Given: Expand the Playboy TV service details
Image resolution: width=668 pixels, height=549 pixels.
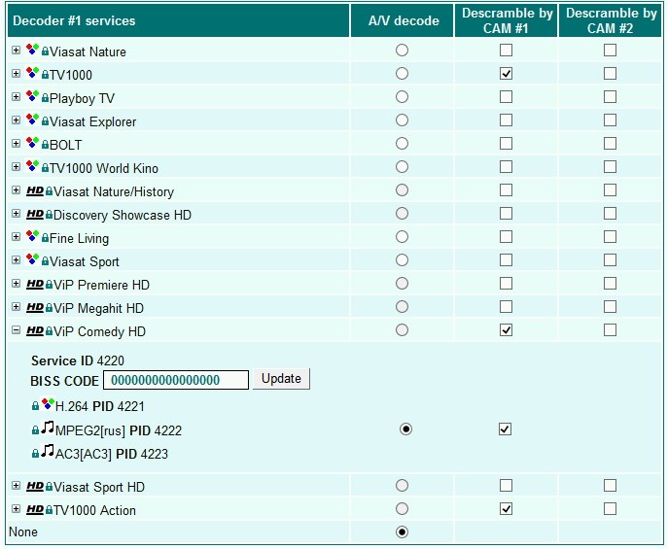Looking at the screenshot, I should tap(17, 97).
